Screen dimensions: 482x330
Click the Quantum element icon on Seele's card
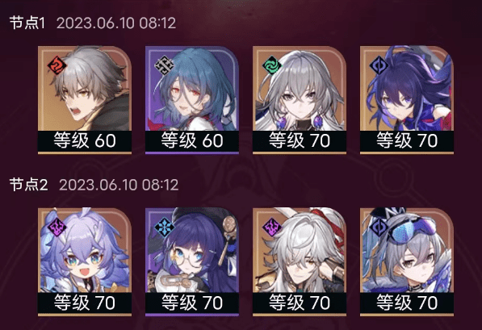[x=379, y=65]
